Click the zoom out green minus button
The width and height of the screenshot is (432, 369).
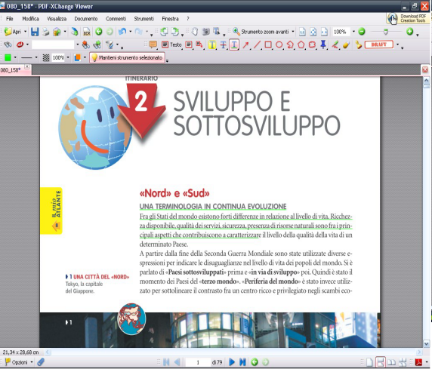click(362, 32)
